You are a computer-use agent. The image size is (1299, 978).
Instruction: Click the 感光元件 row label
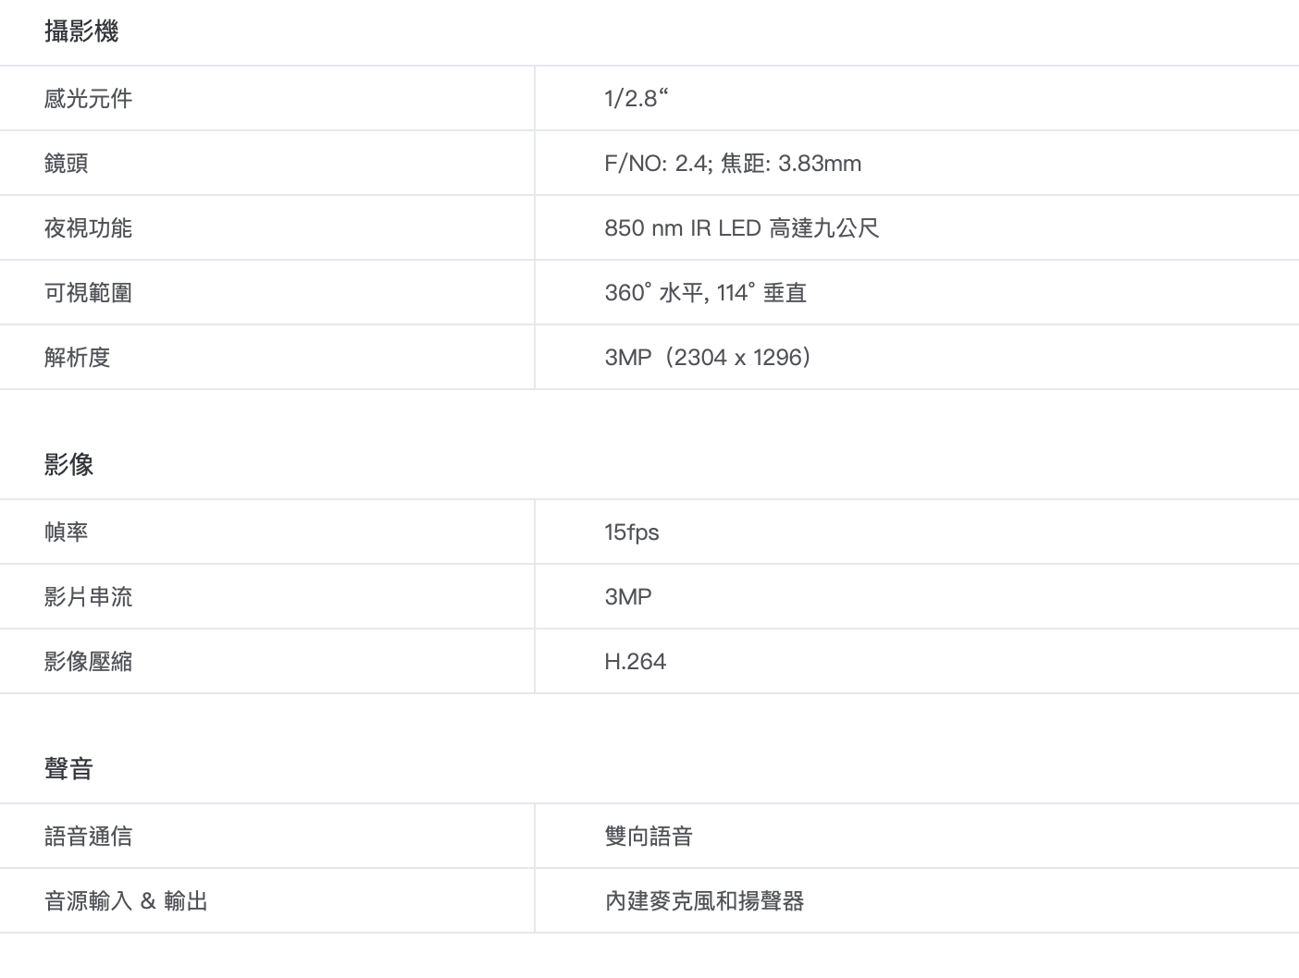(x=88, y=99)
